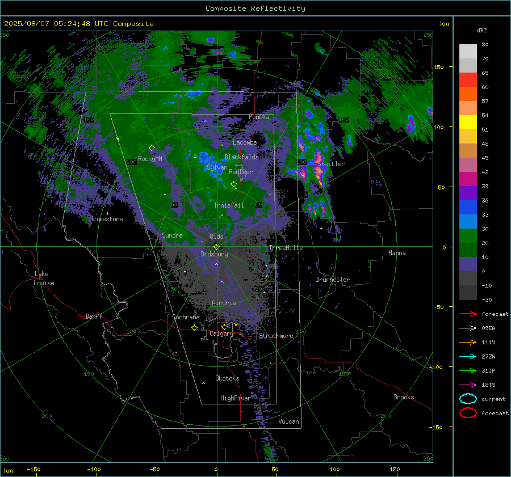This screenshot has height=477, width=511.
Task: Click the Drumheller city label
Action: pos(333,280)
